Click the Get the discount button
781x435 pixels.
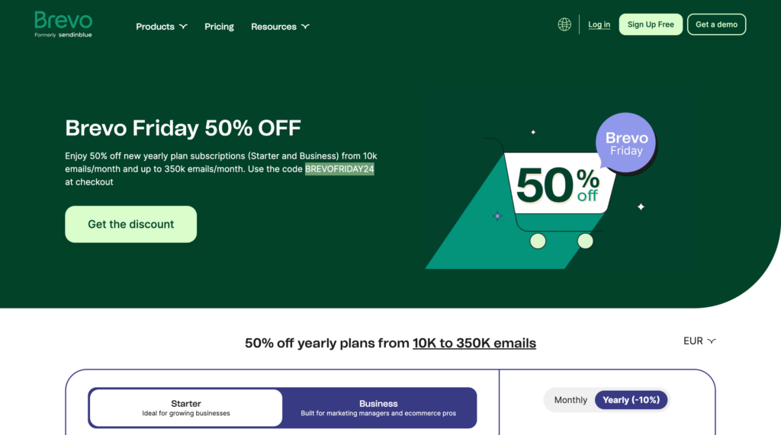pyautogui.click(x=130, y=224)
